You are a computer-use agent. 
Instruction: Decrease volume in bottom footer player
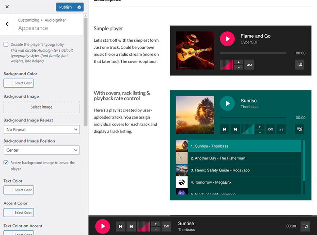coord(156,229)
